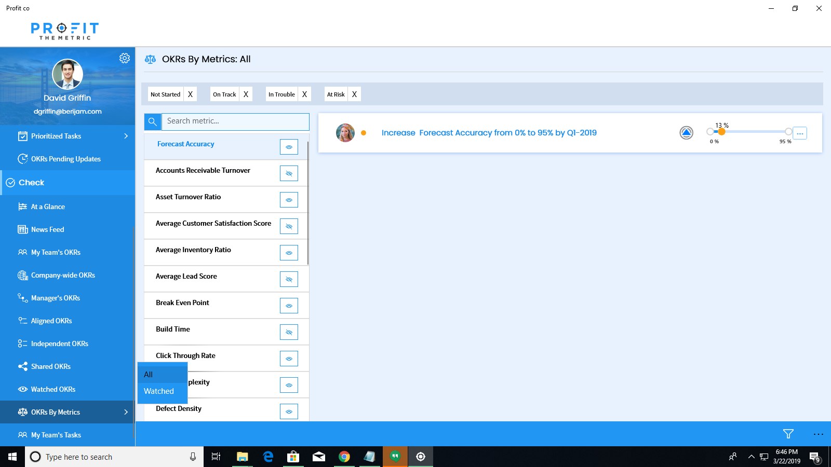Toggle watch eye for Accounts Receivable Turnover
The height and width of the screenshot is (467, 831).
tap(289, 173)
